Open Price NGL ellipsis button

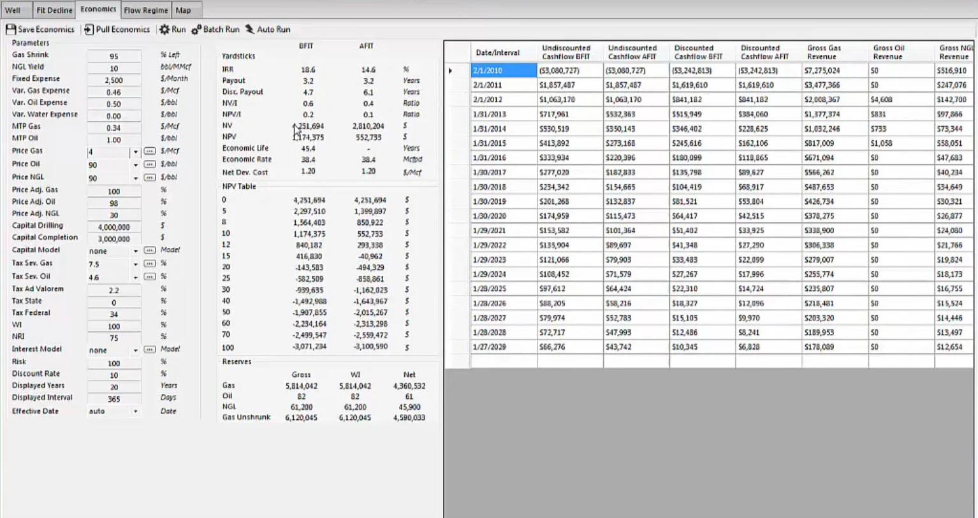(x=149, y=177)
